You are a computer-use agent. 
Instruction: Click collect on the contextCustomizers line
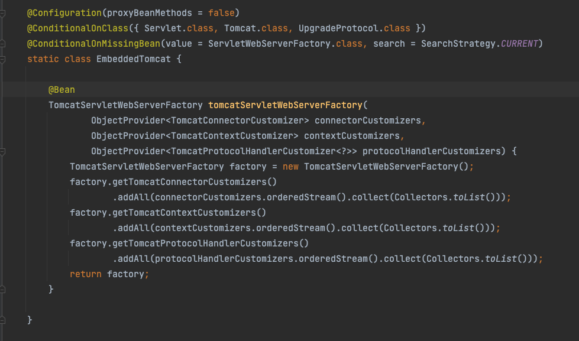(360, 228)
